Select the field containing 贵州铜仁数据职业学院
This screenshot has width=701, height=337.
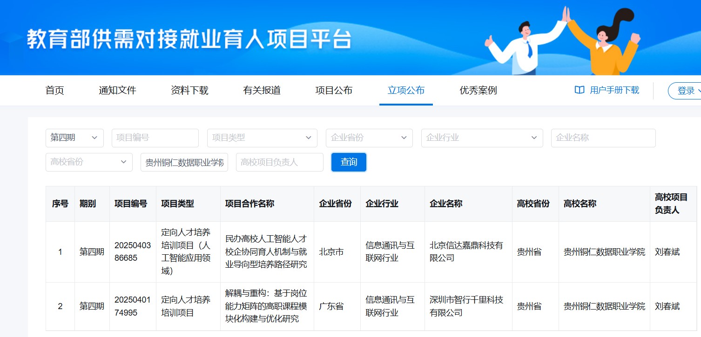184,162
